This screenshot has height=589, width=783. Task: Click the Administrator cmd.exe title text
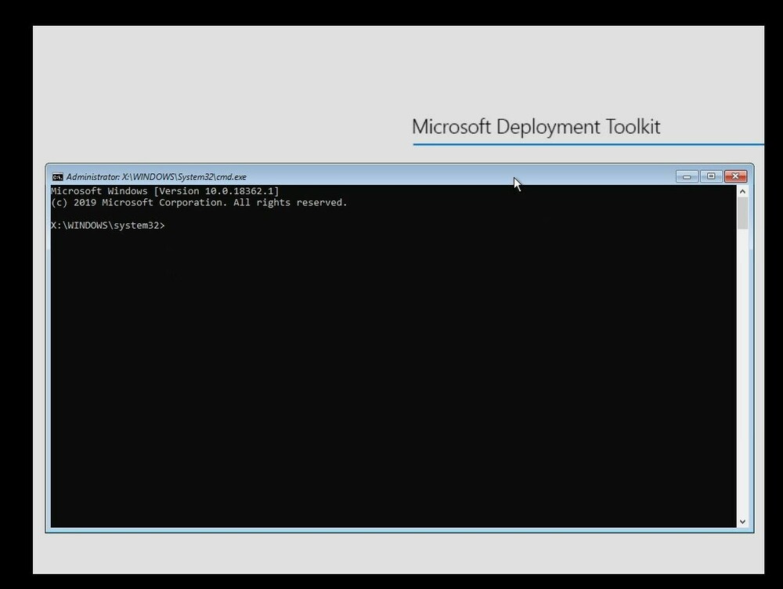point(156,177)
